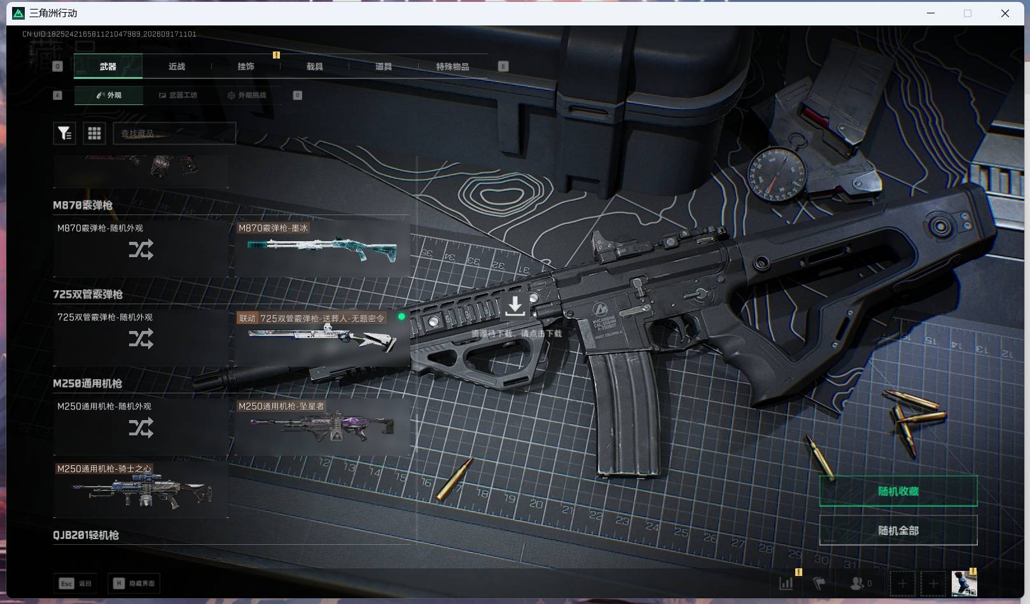Switch to the 道具 tab
The height and width of the screenshot is (604, 1030).
point(383,66)
